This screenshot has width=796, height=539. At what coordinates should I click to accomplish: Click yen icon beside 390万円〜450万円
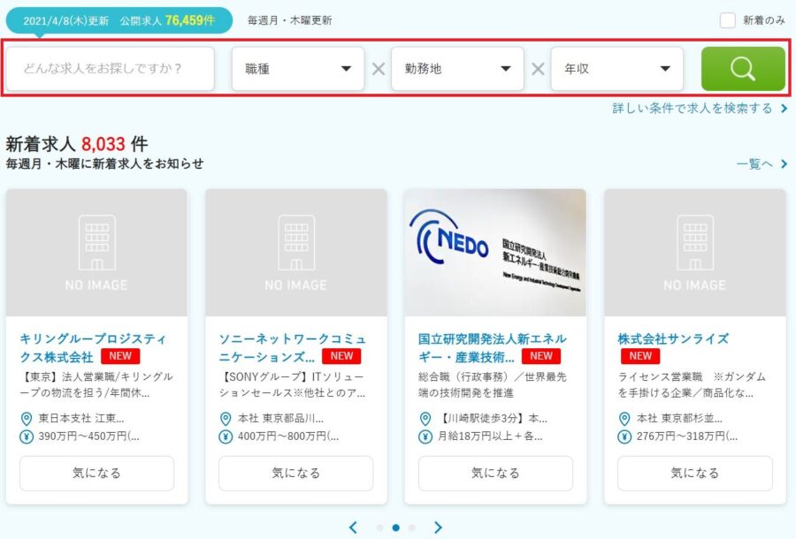(27, 437)
